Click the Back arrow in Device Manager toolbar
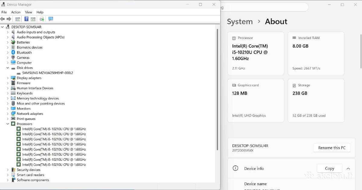 pos(3,19)
